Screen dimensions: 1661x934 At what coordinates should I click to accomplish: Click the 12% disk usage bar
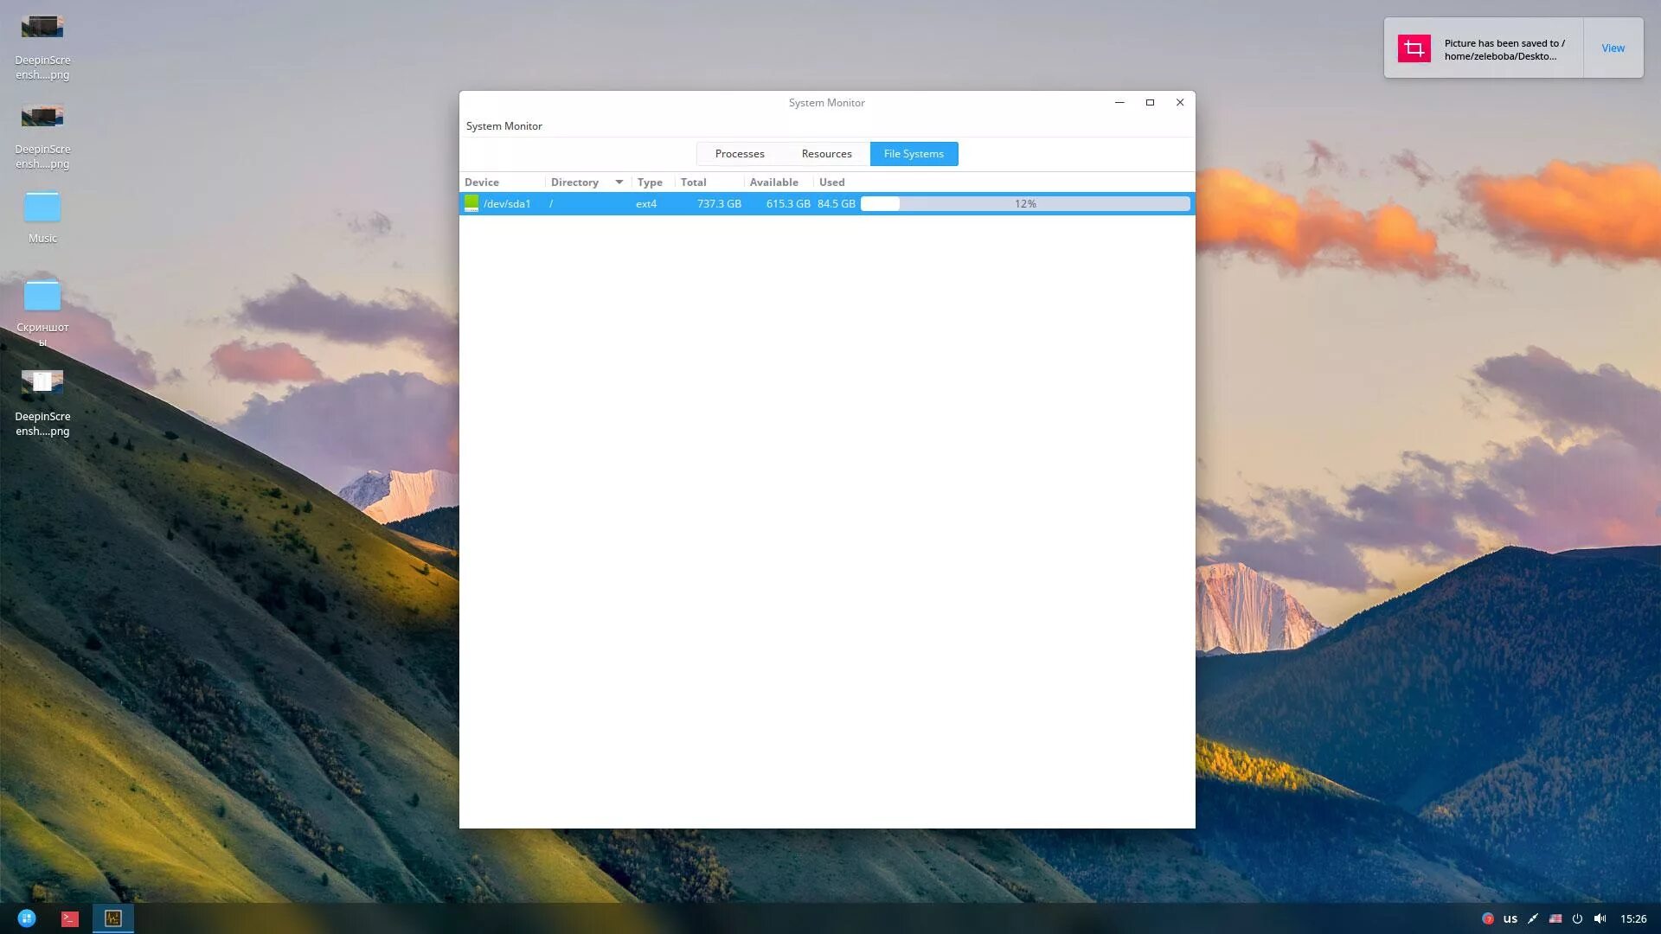[x=1025, y=204]
